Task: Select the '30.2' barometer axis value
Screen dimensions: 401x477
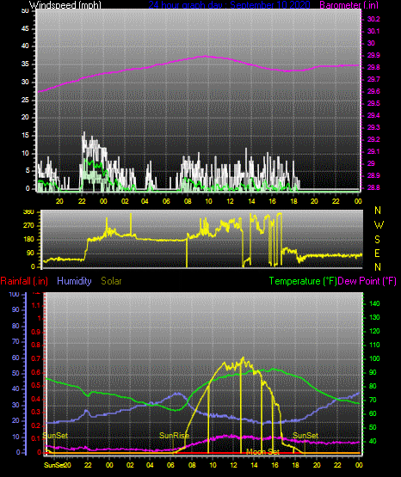Action: pos(373,19)
